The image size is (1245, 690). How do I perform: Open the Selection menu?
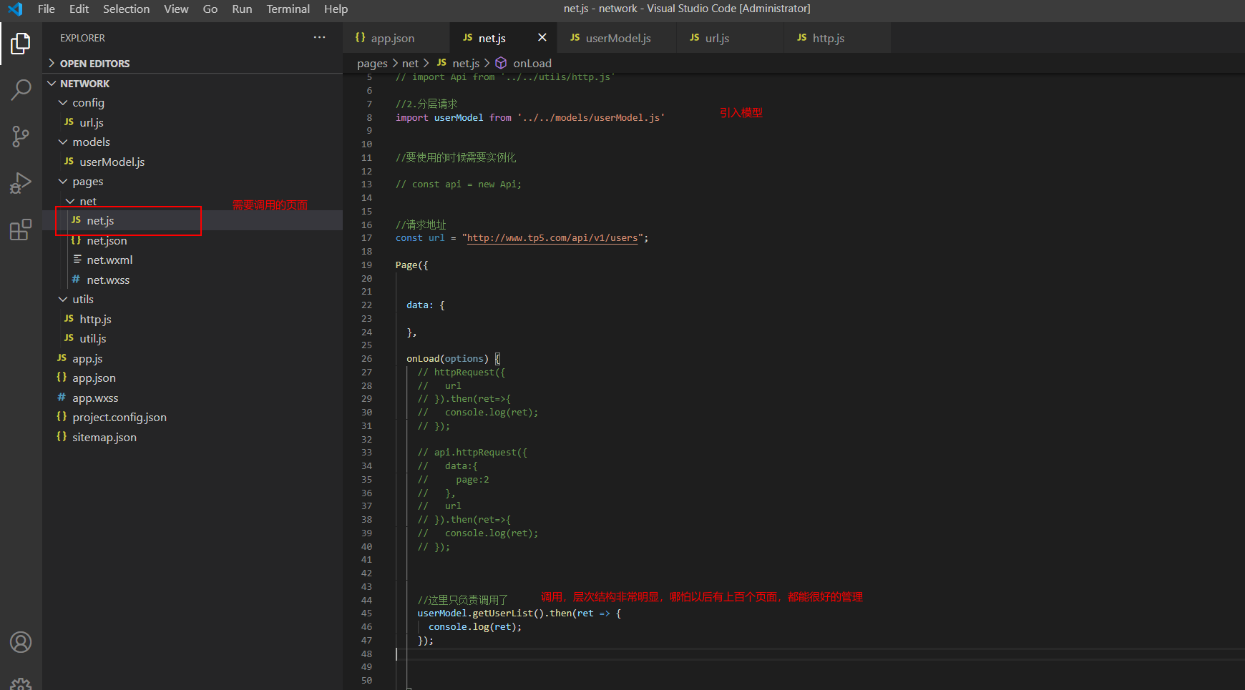pyautogui.click(x=127, y=9)
